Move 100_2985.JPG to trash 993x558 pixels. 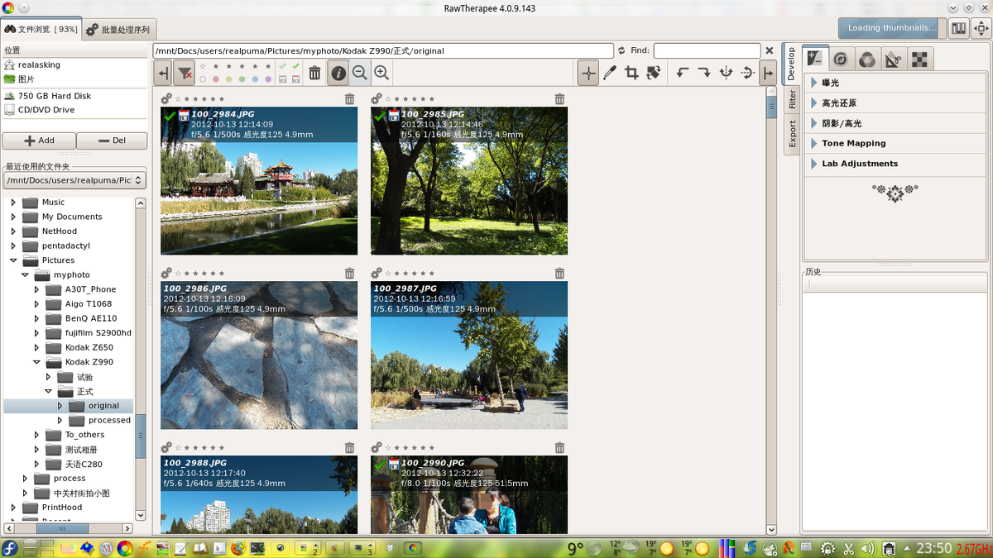click(x=559, y=99)
